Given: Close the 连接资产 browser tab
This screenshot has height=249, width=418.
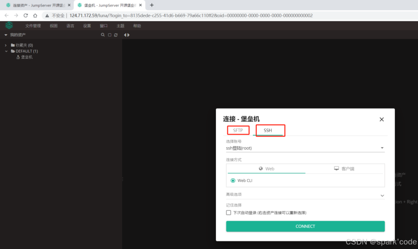Looking at the screenshot, I should click(x=69, y=5).
